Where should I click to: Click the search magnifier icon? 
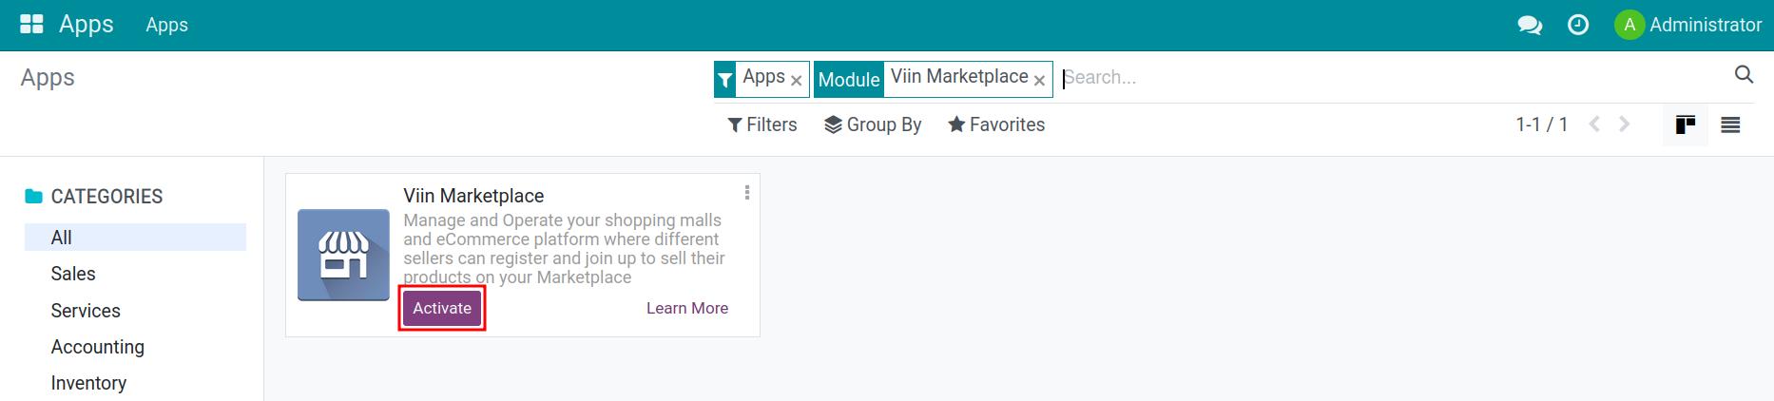(x=1744, y=74)
